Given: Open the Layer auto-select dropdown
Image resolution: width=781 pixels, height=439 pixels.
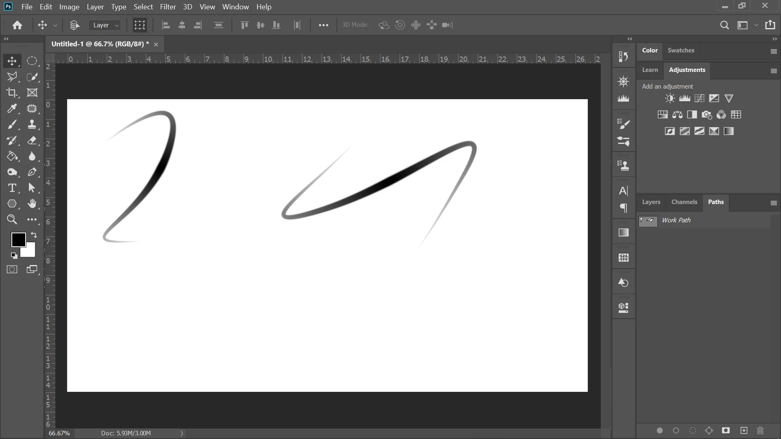Looking at the screenshot, I should coord(105,25).
